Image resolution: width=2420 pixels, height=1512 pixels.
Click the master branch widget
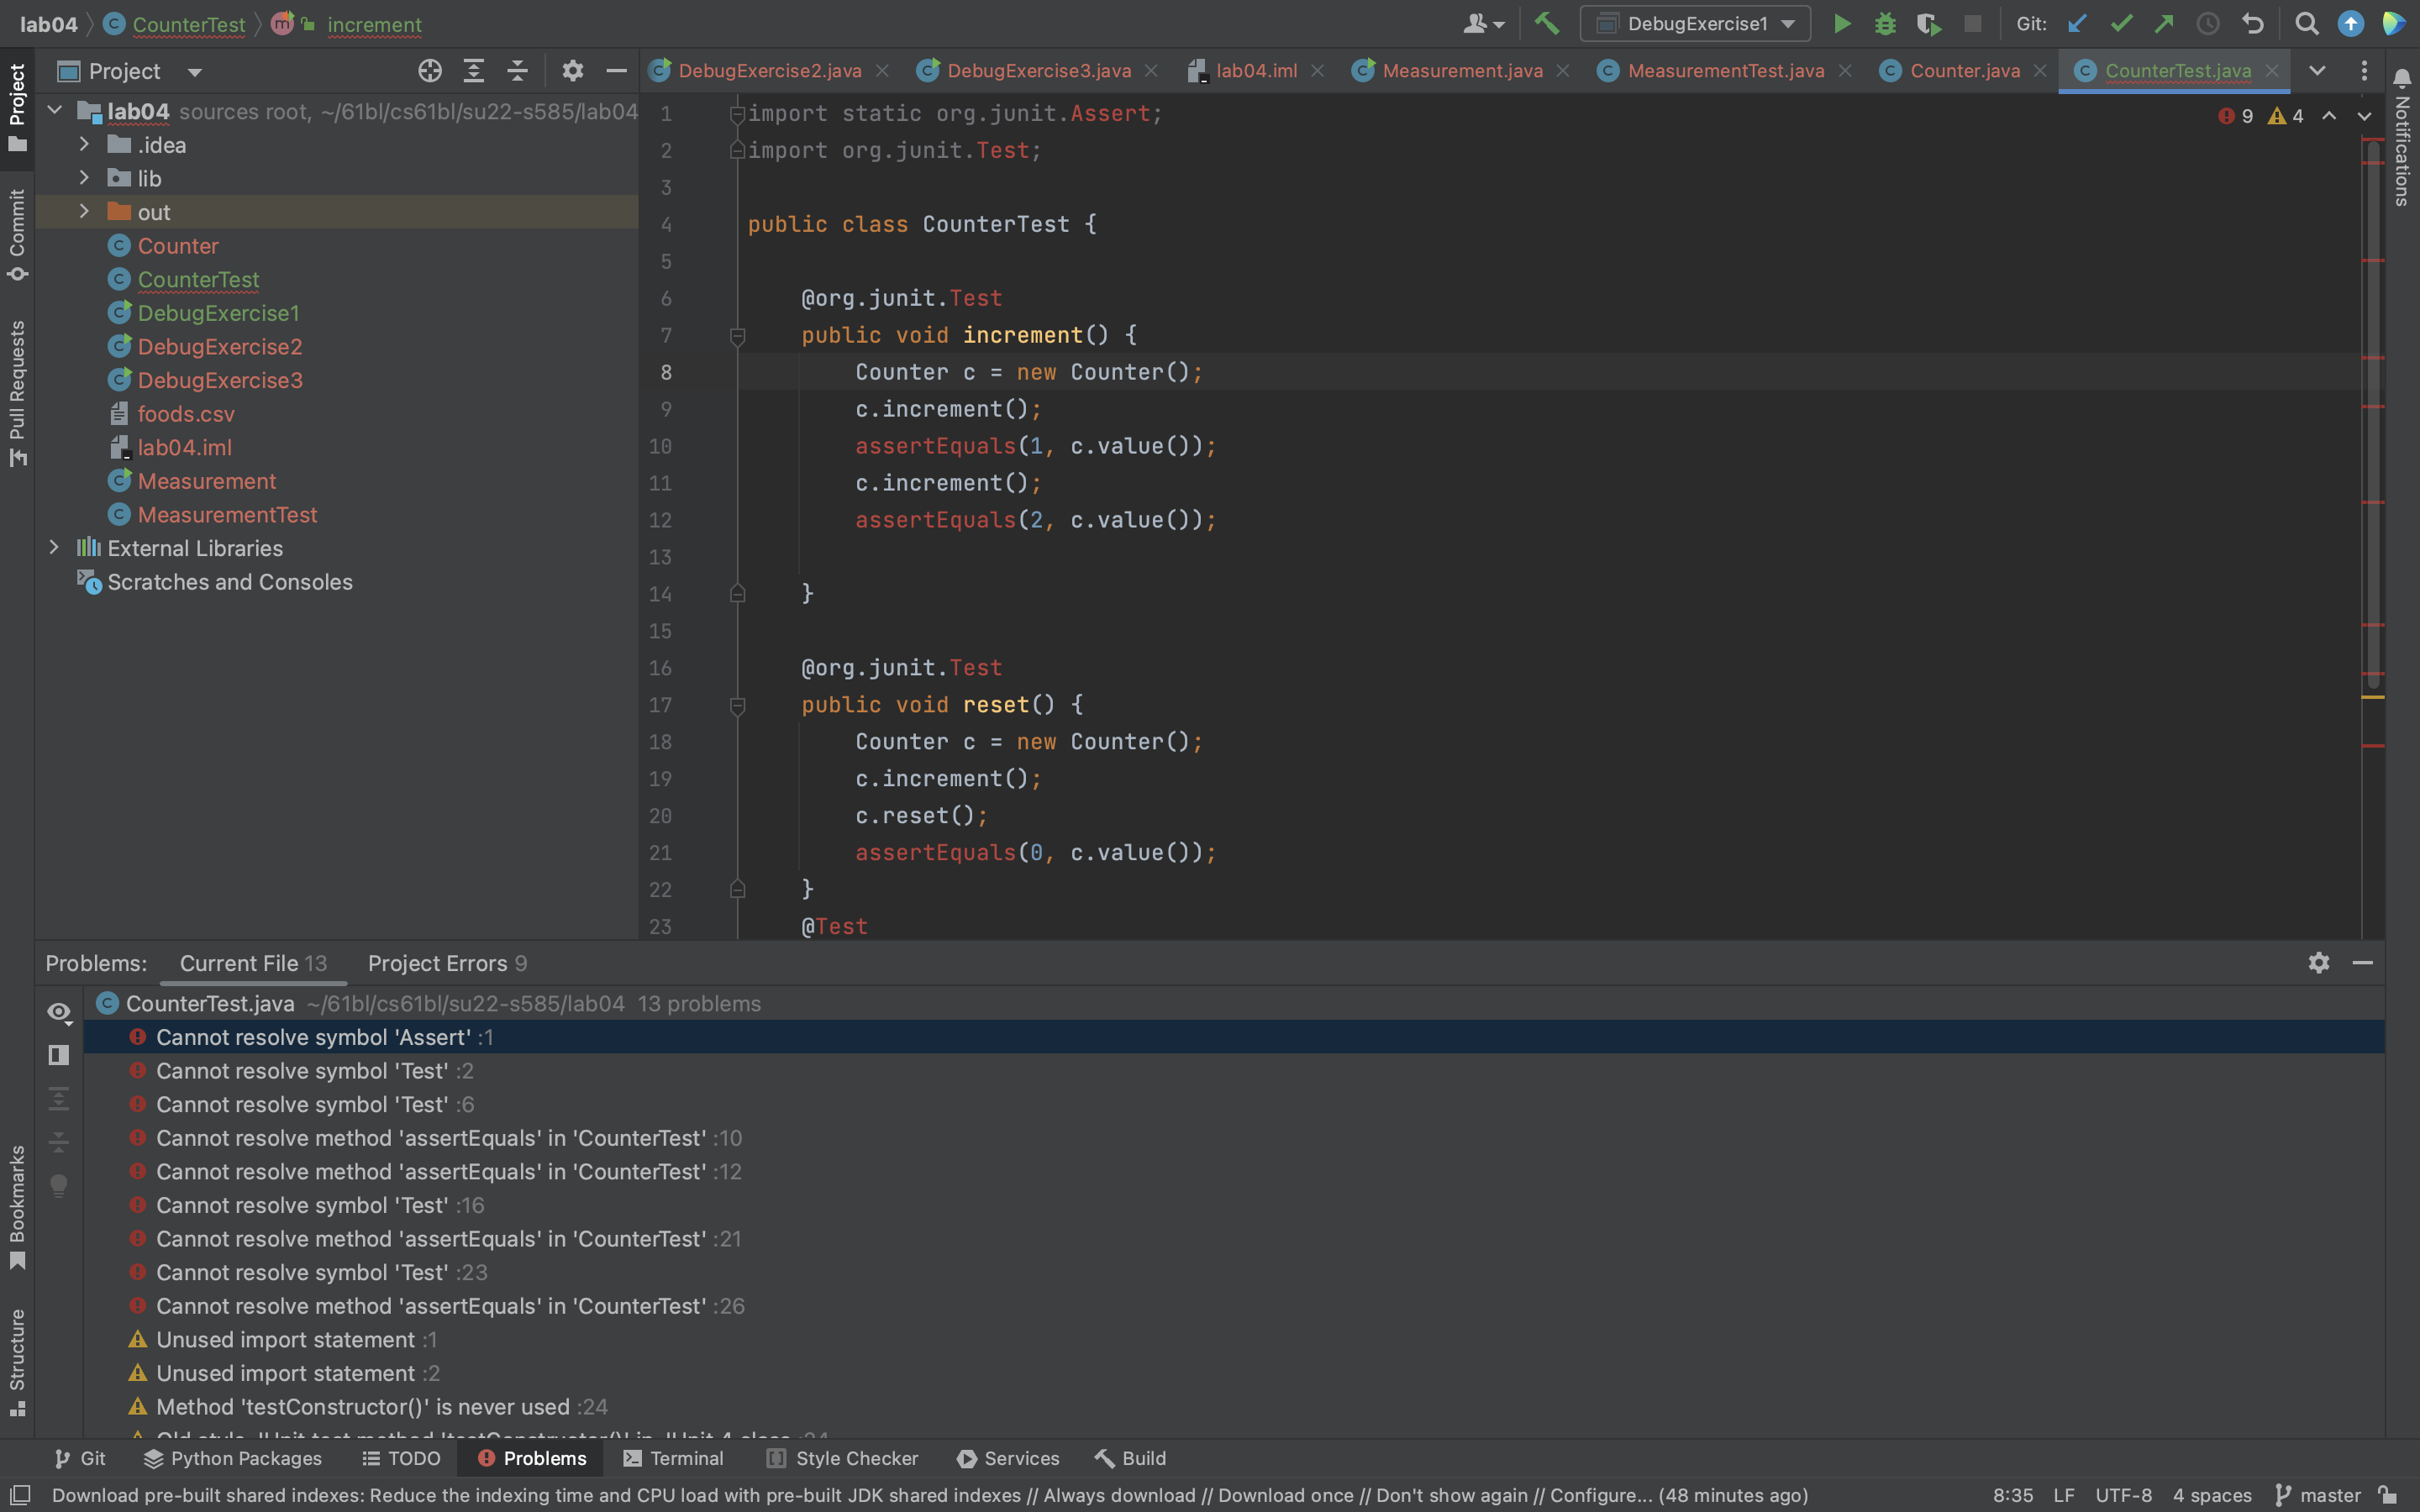[x=2318, y=1495]
